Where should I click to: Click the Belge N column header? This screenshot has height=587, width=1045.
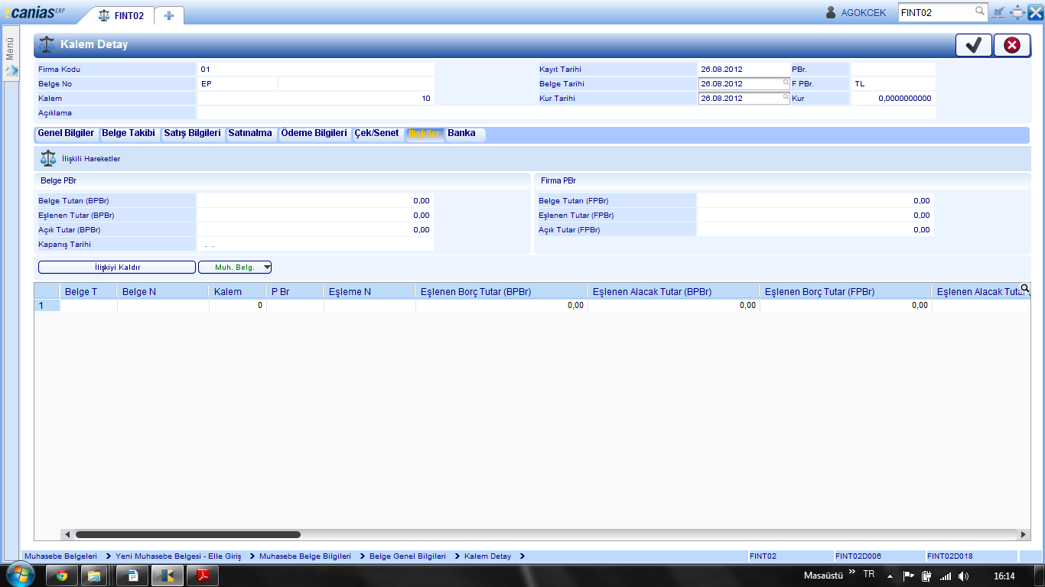coord(163,291)
